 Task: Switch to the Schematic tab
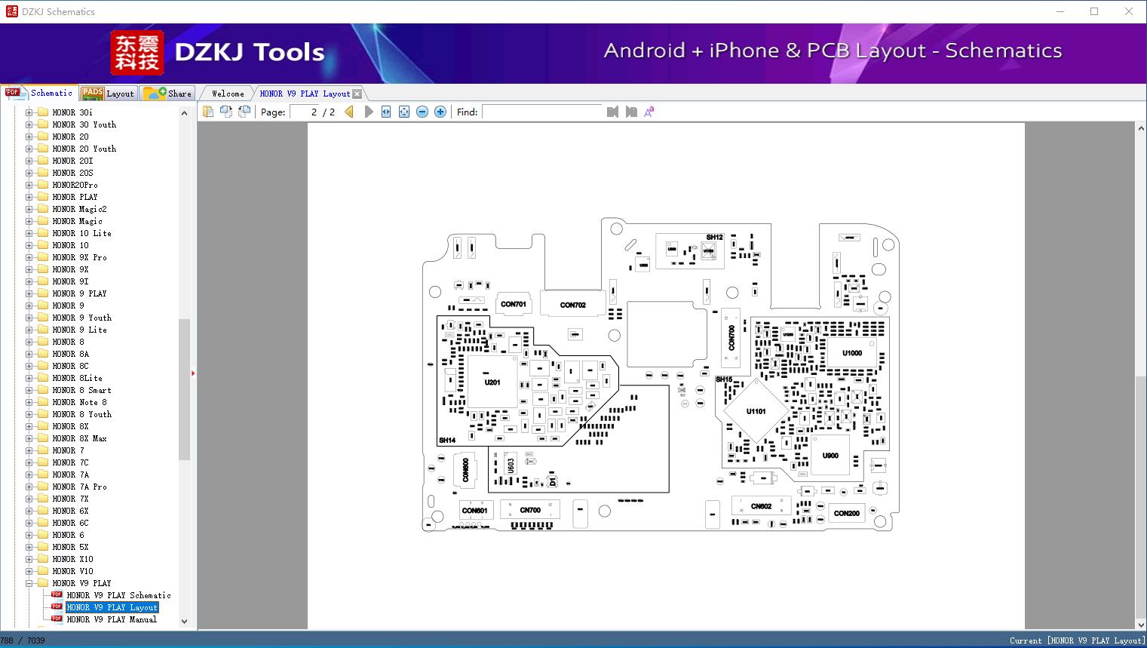(x=39, y=93)
